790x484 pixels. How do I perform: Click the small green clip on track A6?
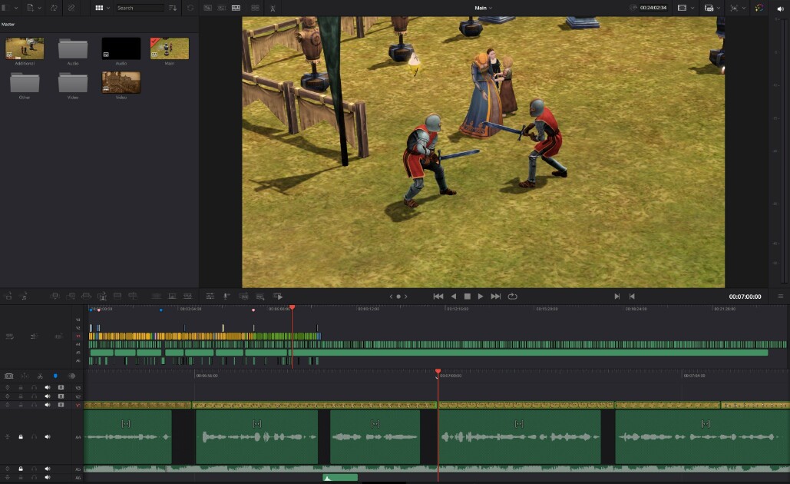tap(340, 477)
